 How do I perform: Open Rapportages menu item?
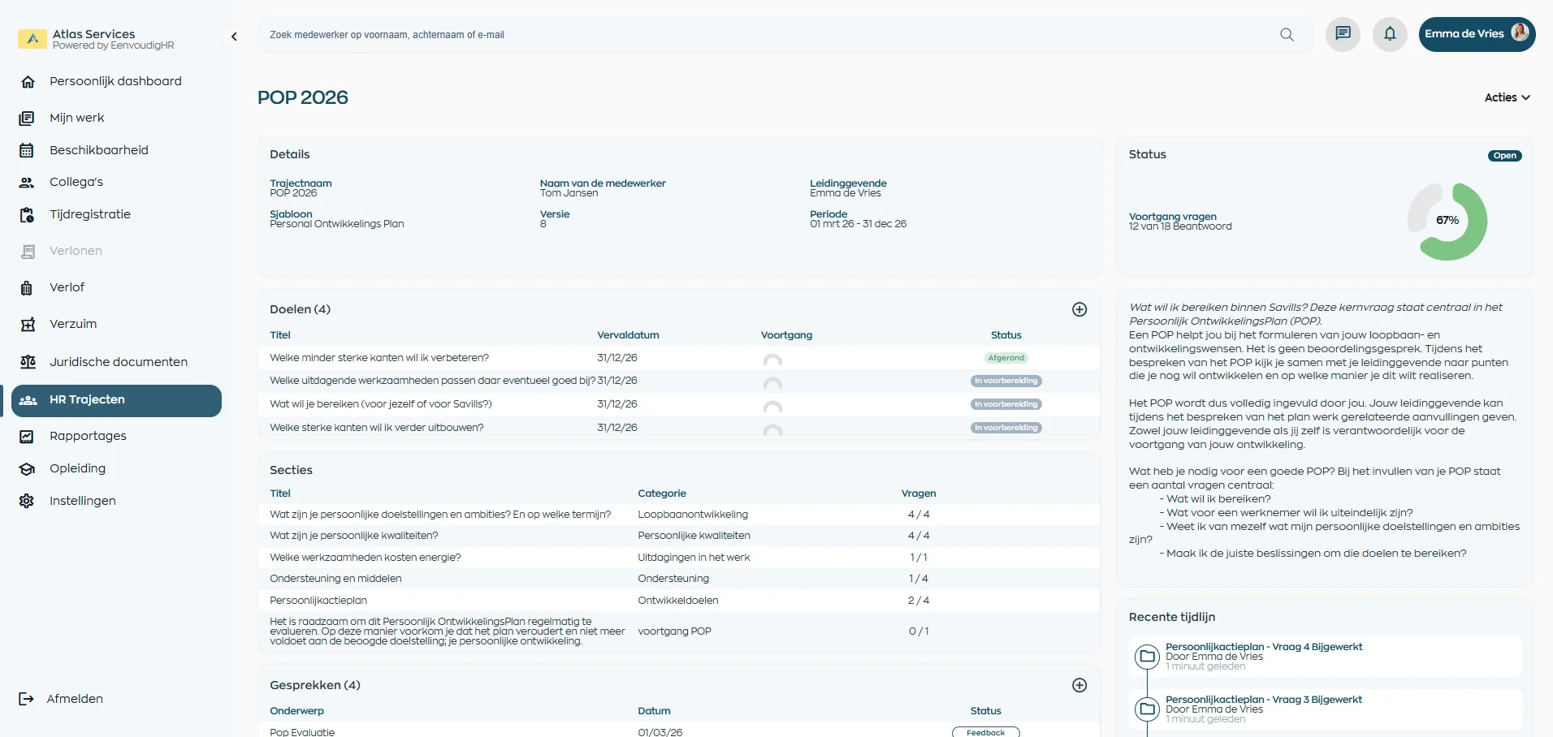coord(88,436)
